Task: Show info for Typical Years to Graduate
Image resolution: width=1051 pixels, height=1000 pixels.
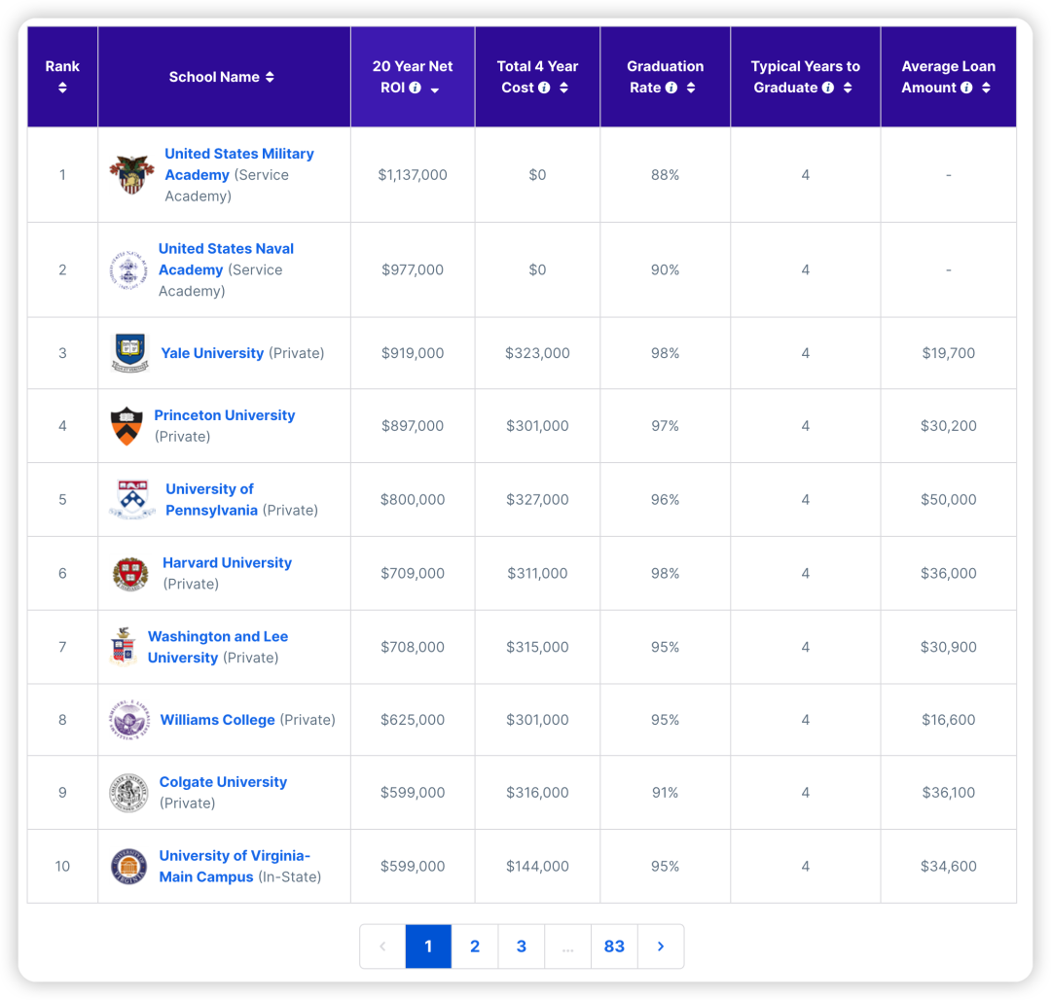Action: [x=828, y=88]
